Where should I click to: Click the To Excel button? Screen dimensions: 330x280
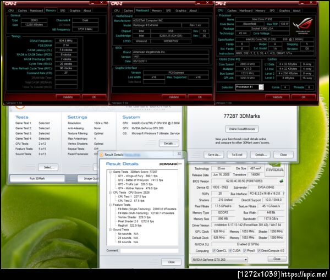tap(237, 155)
